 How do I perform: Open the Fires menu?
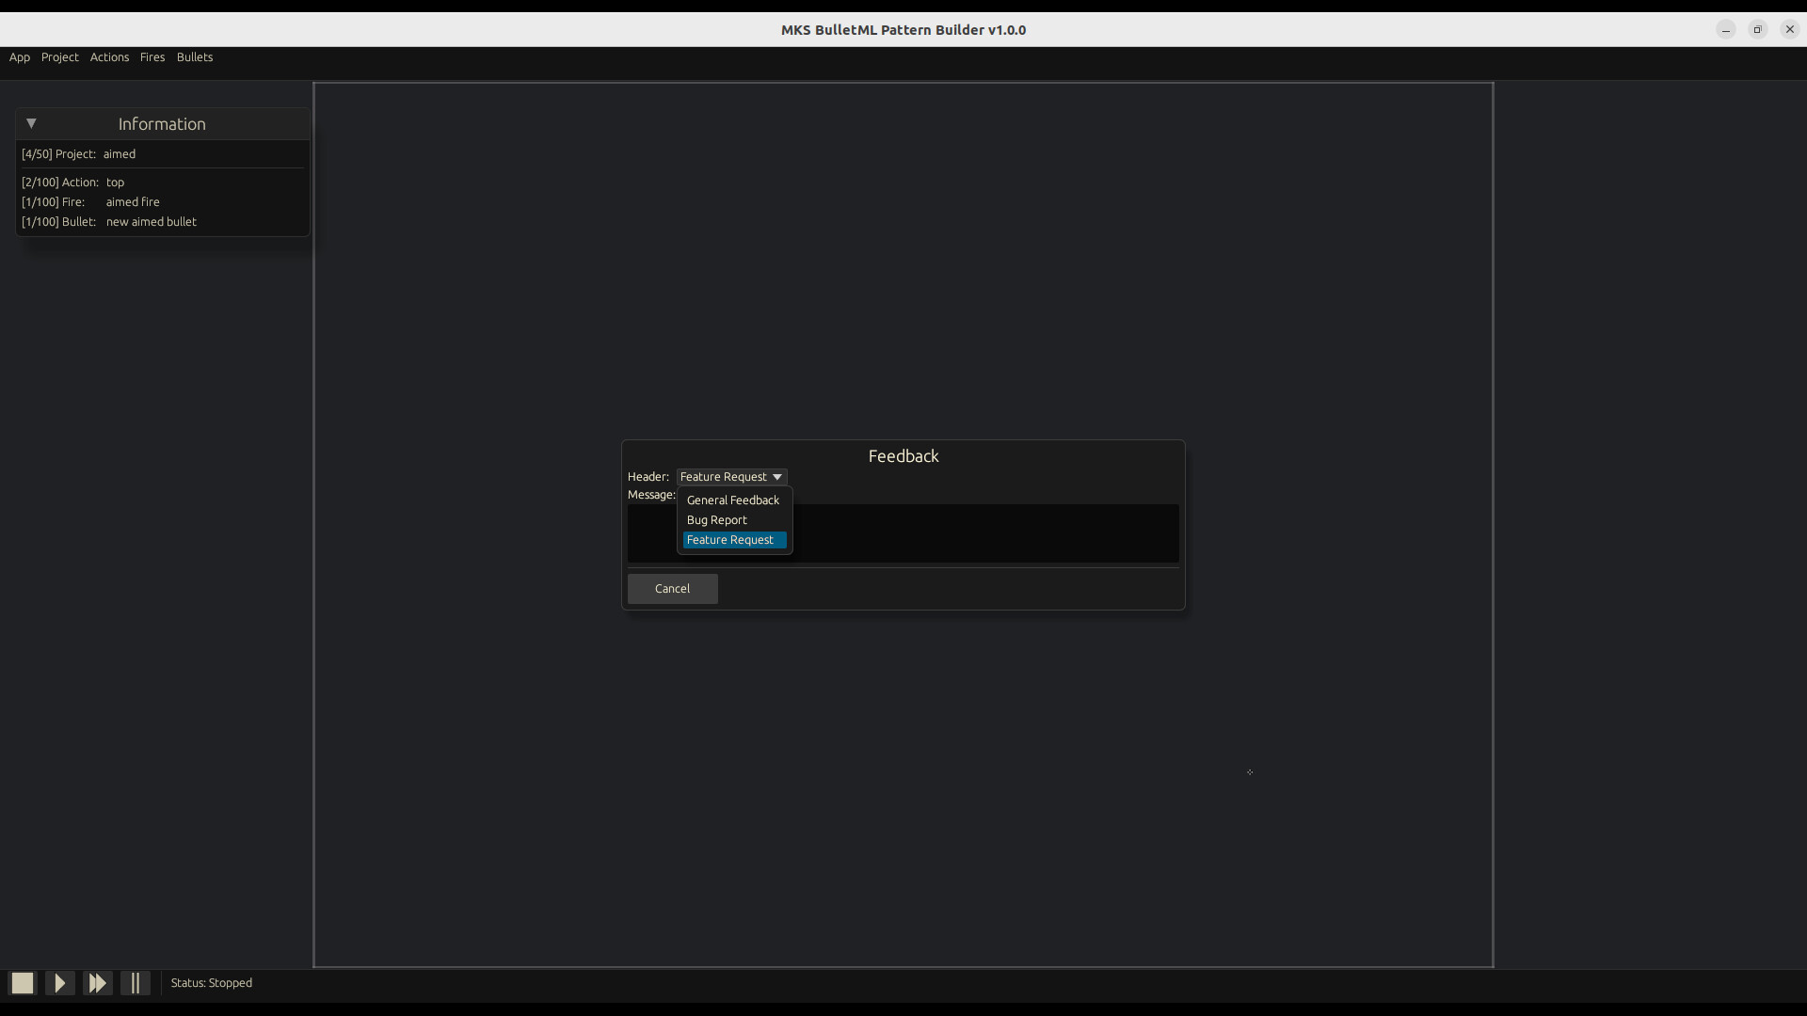click(152, 57)
